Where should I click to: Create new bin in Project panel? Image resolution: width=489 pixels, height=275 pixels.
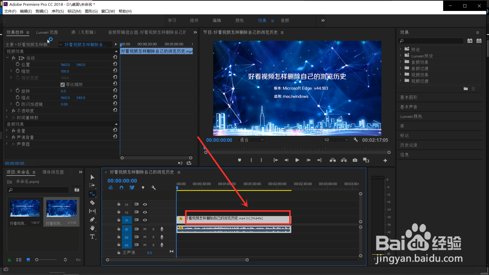point(77,190)
